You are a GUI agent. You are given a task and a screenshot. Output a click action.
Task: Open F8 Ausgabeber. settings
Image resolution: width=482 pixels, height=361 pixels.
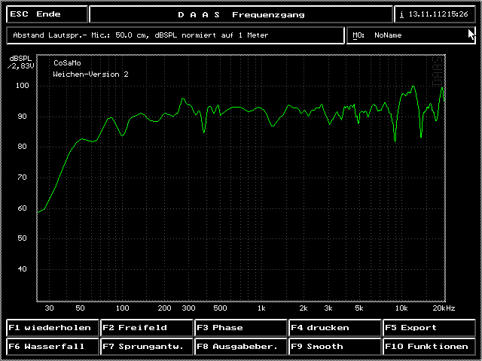(x=241, y=347)
